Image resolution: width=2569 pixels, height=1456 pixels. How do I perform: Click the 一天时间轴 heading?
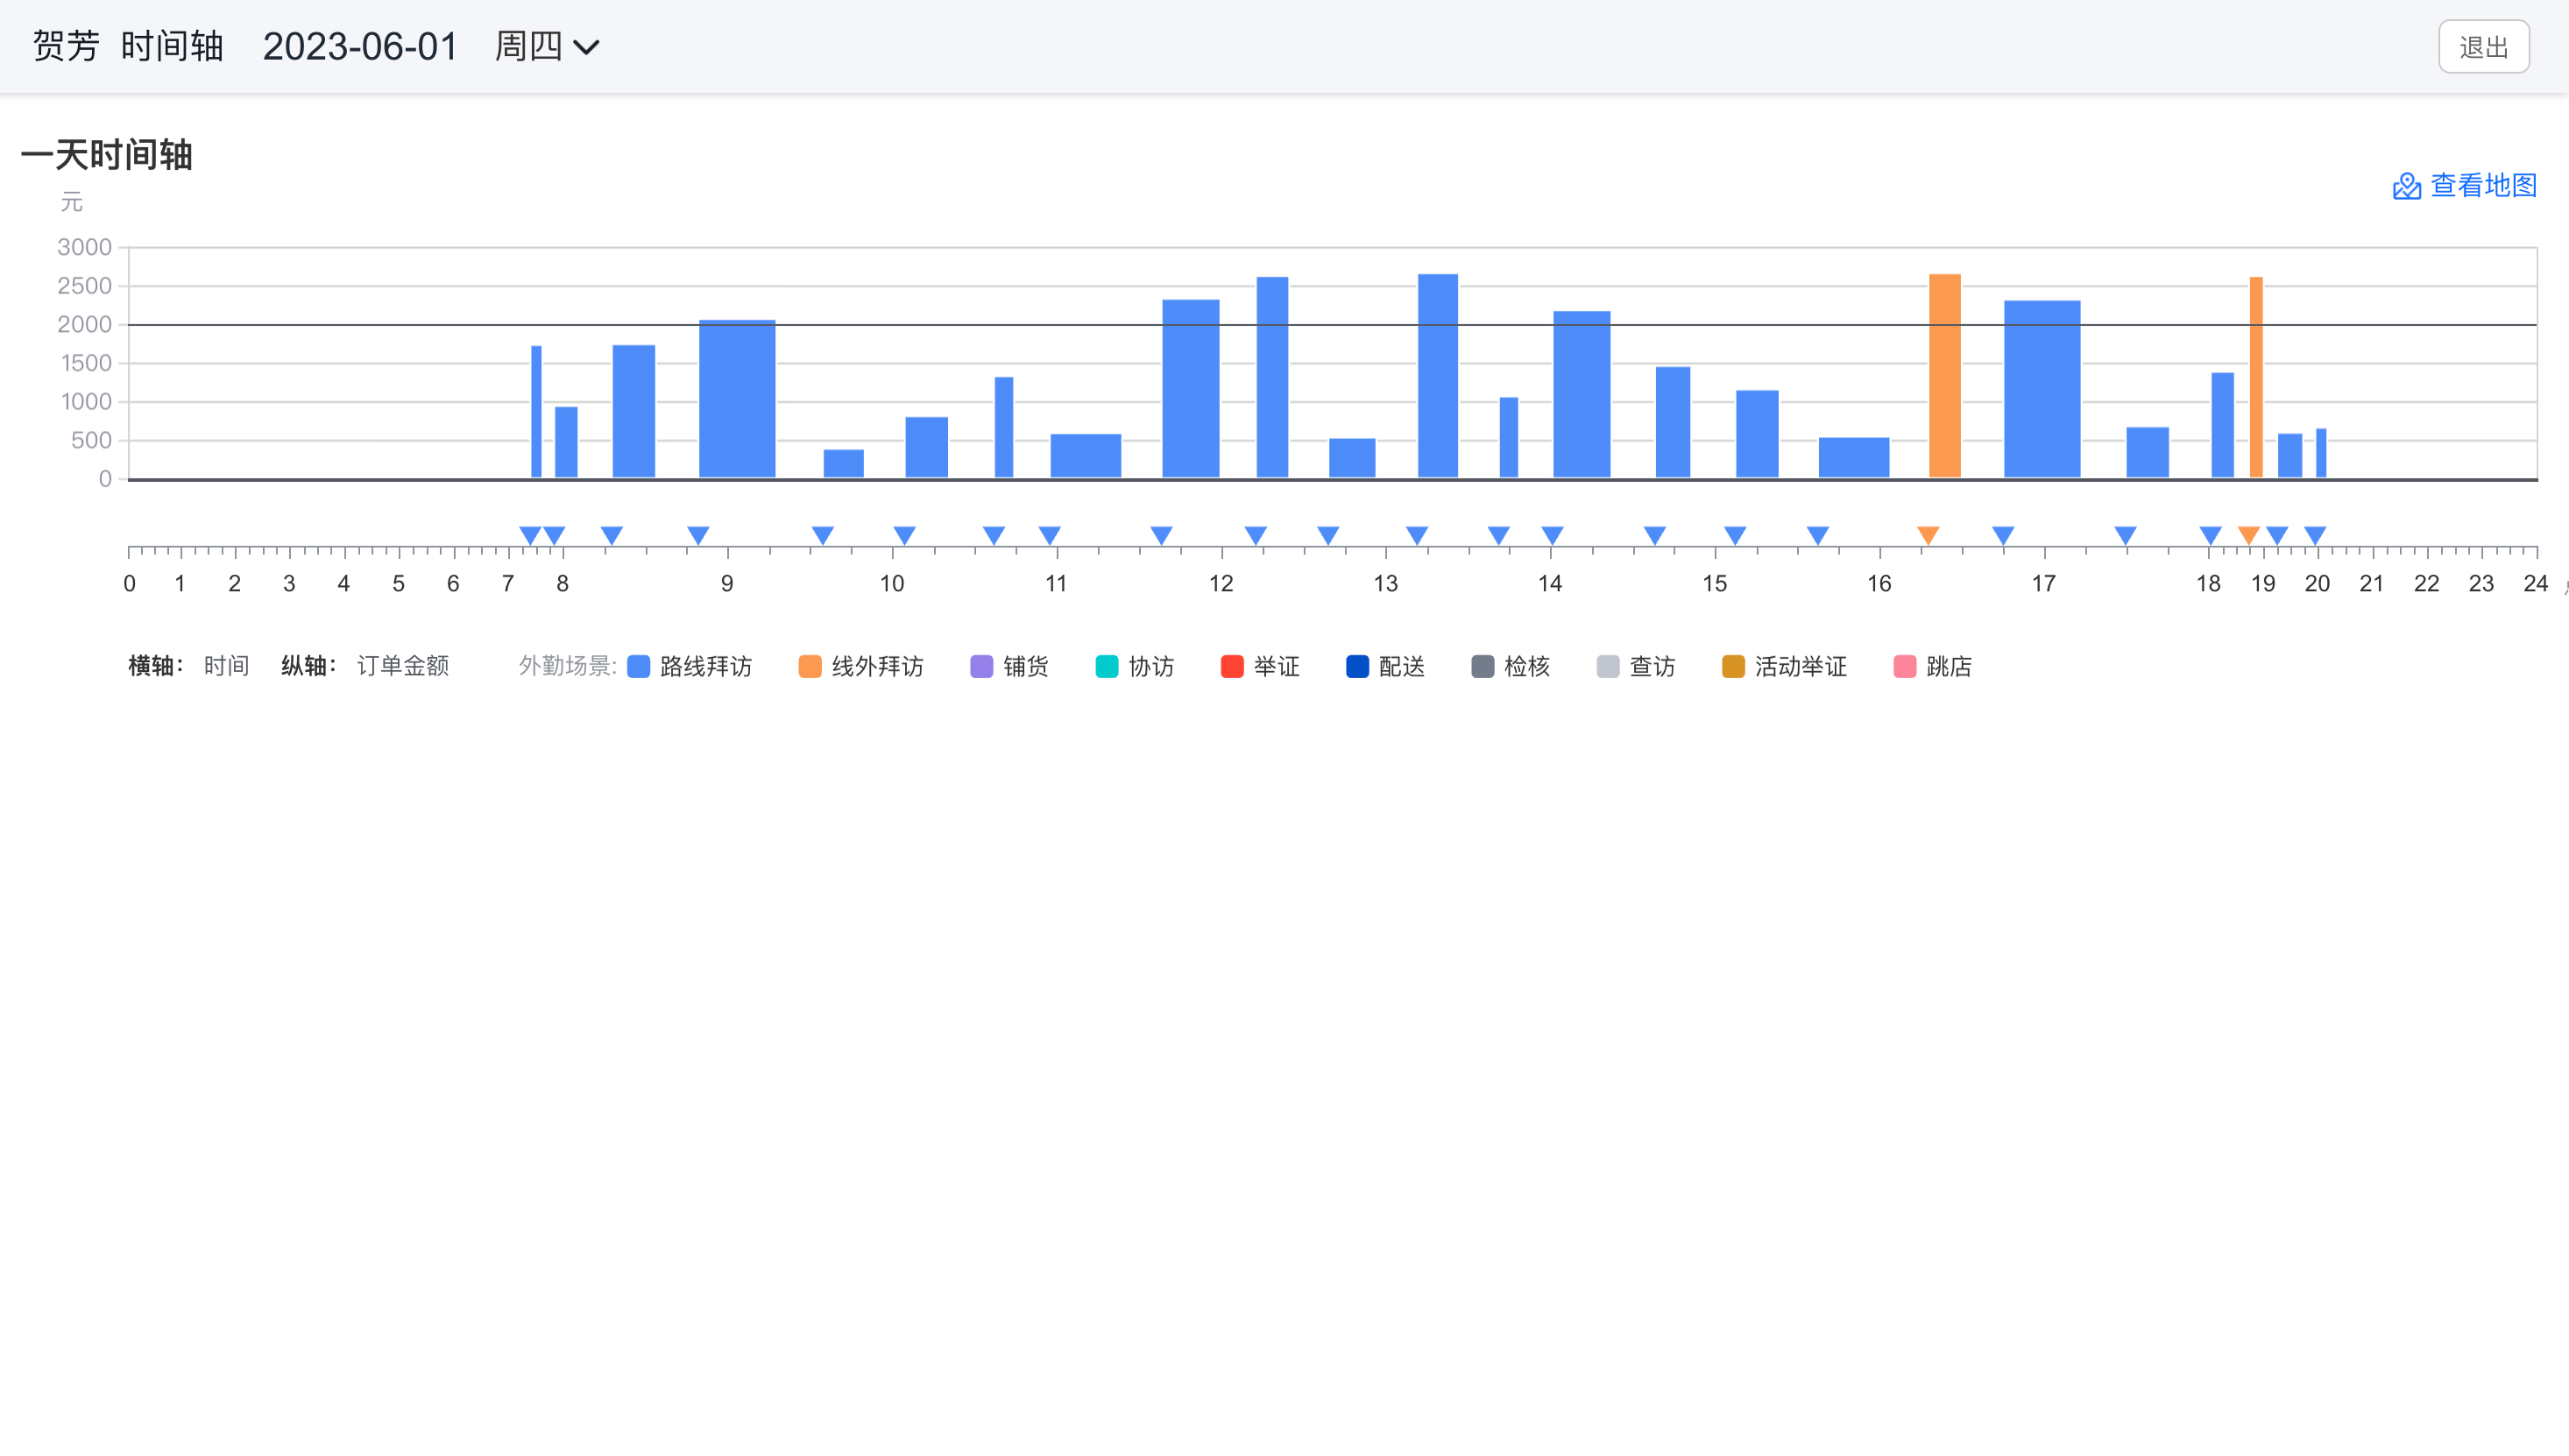point(106,155)
